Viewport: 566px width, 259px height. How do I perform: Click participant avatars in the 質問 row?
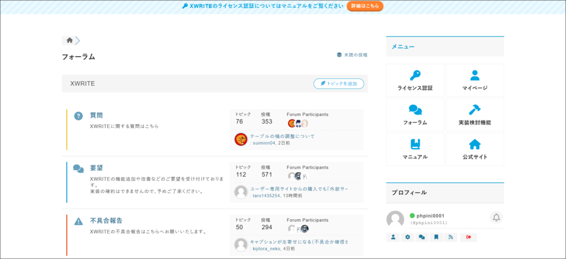(x=298, y=123)
